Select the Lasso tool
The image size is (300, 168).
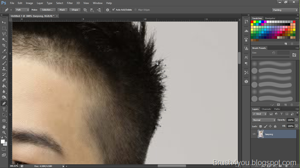[x=4, y=34]
